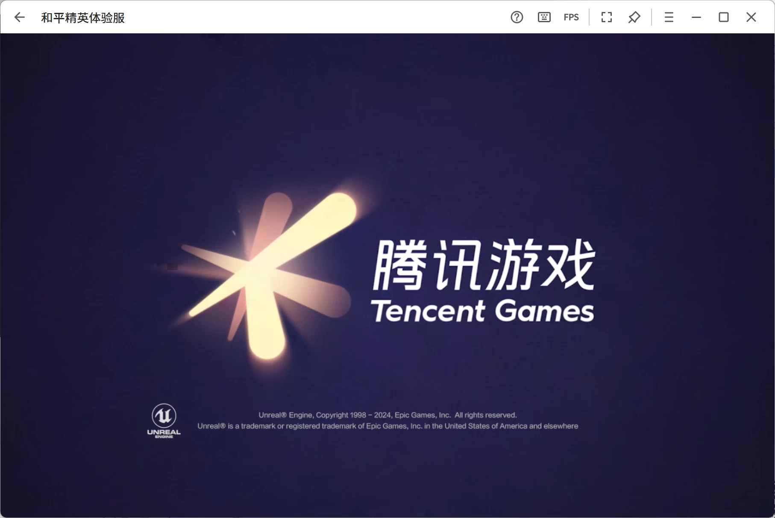
Task: Enter fullscreen mode
Action: tap(606, 17)
